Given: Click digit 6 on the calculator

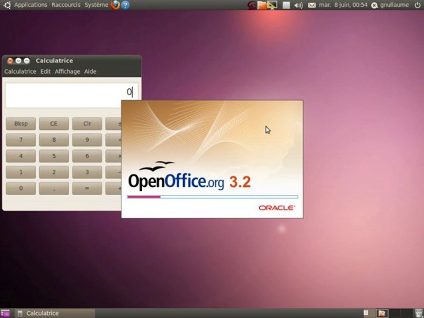Looking at the screenshot, I should (x=87, y=156).
